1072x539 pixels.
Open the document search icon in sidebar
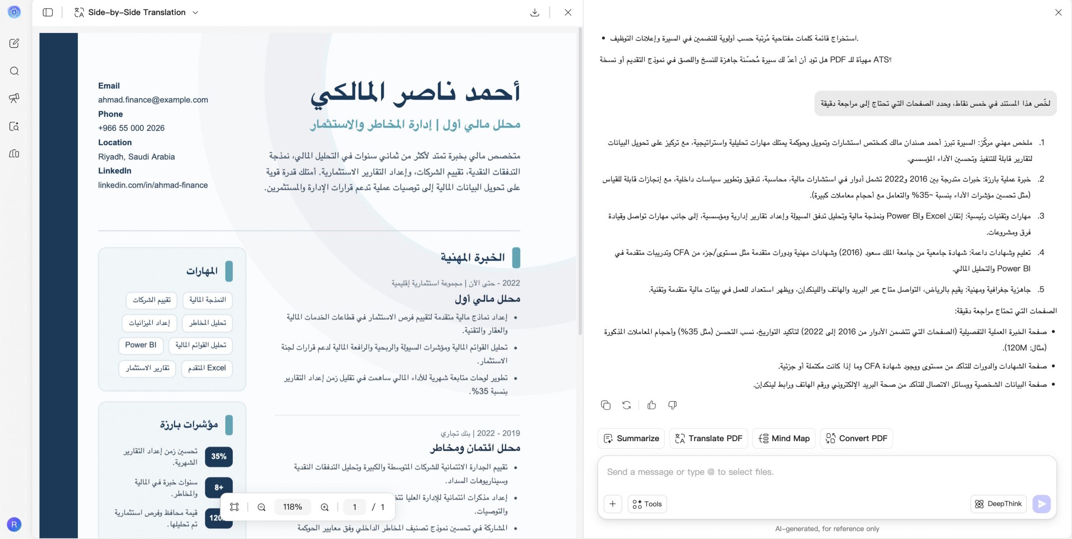pyautogui.click(x=14, y=126)
